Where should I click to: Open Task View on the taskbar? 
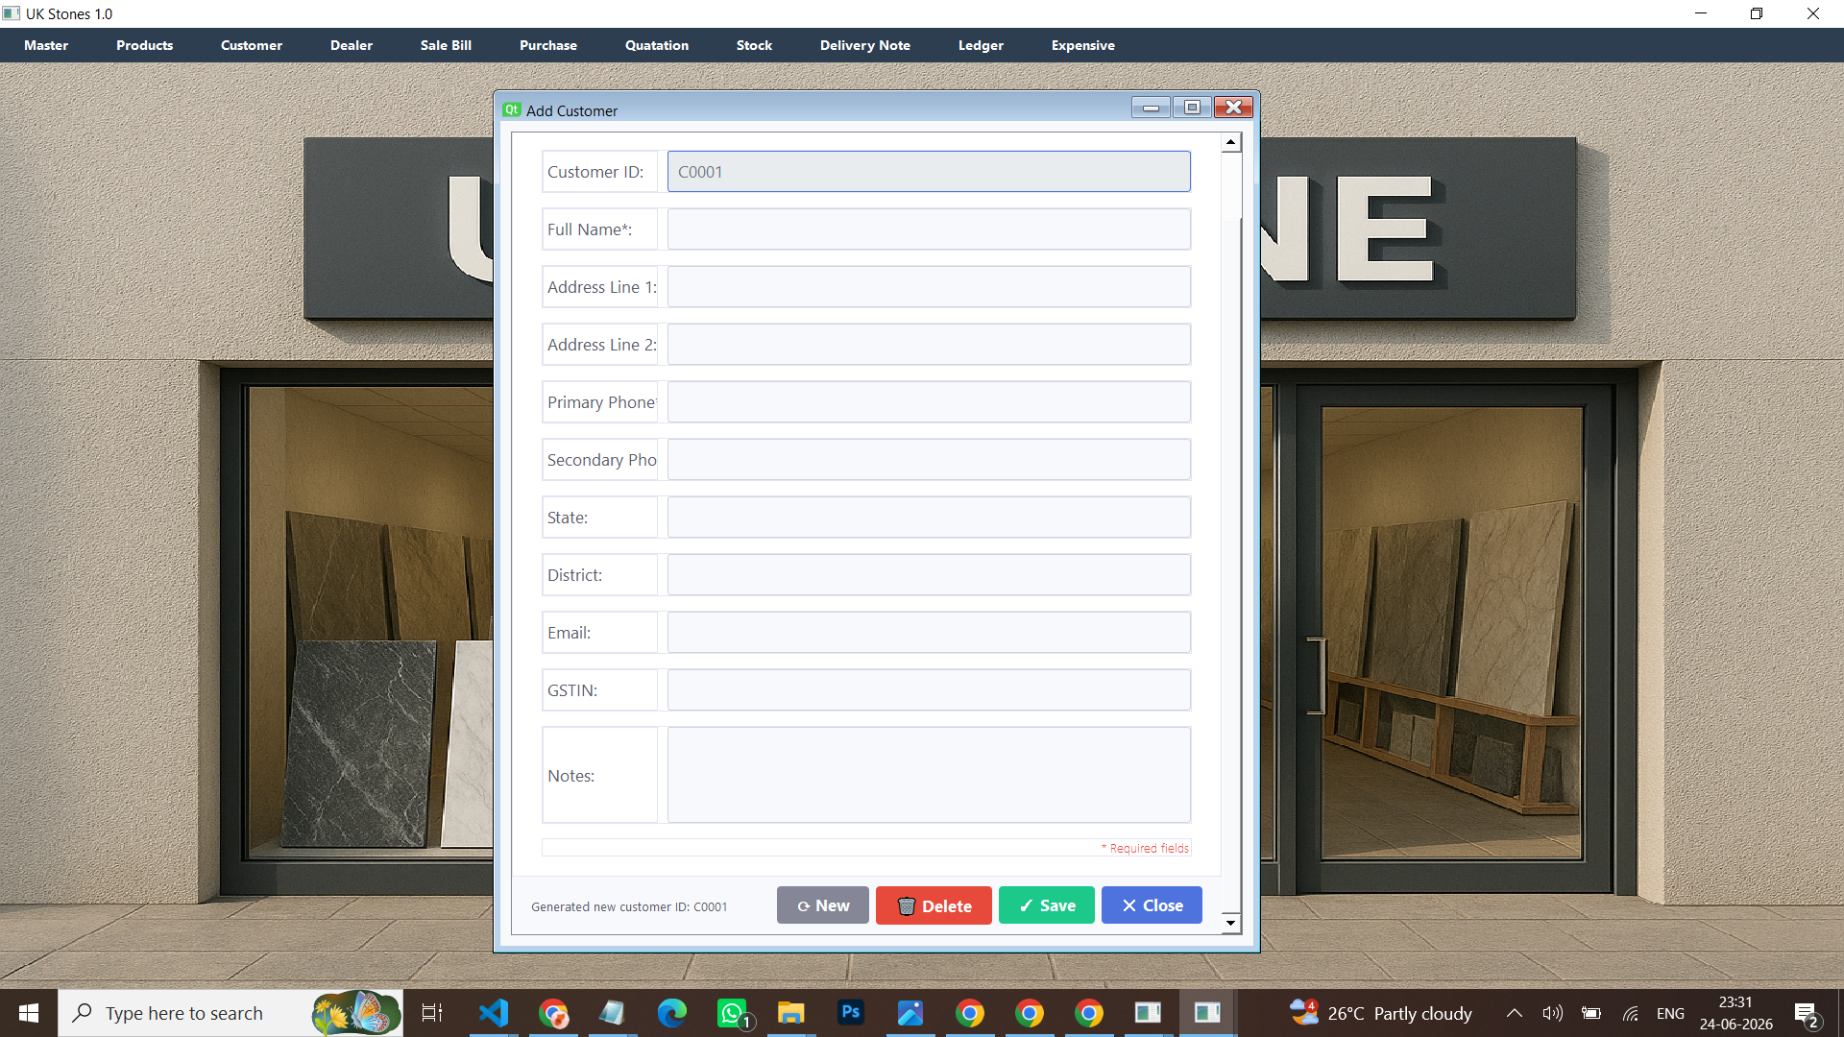432,1013
